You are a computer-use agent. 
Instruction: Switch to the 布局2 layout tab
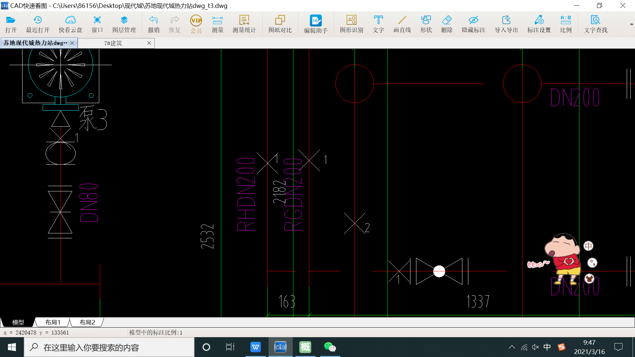[87, 322]
